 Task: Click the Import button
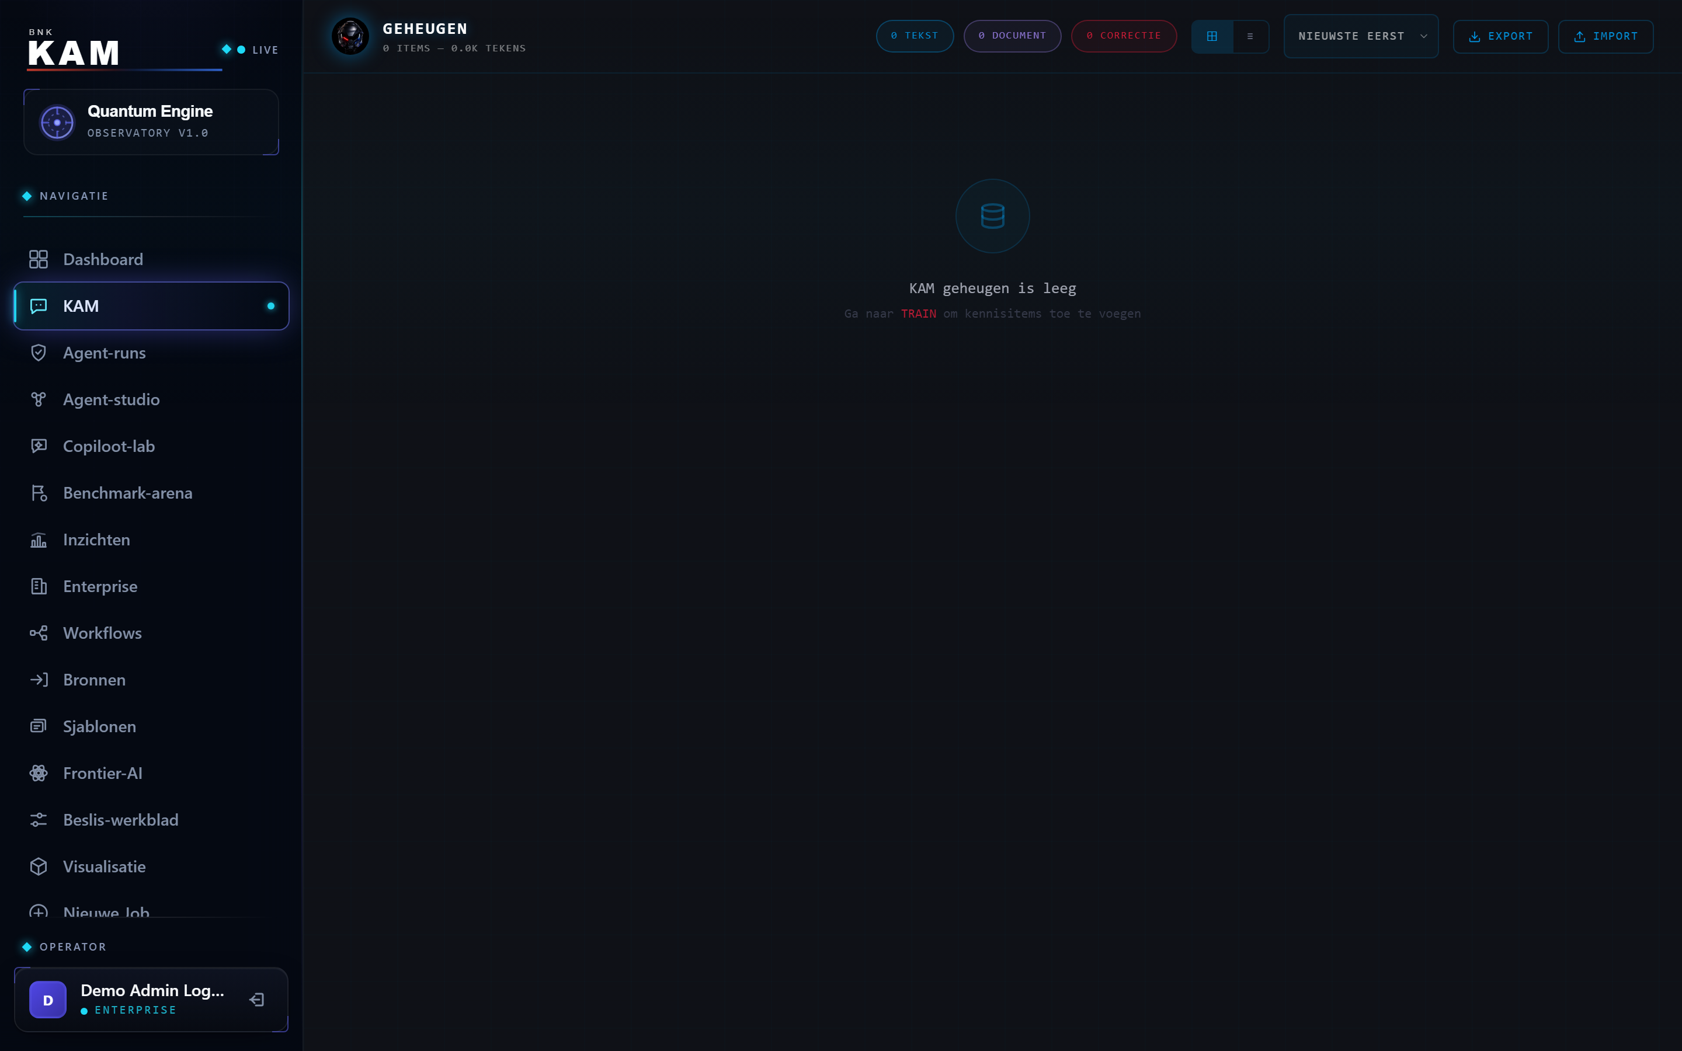click(x=1605, y=36)
